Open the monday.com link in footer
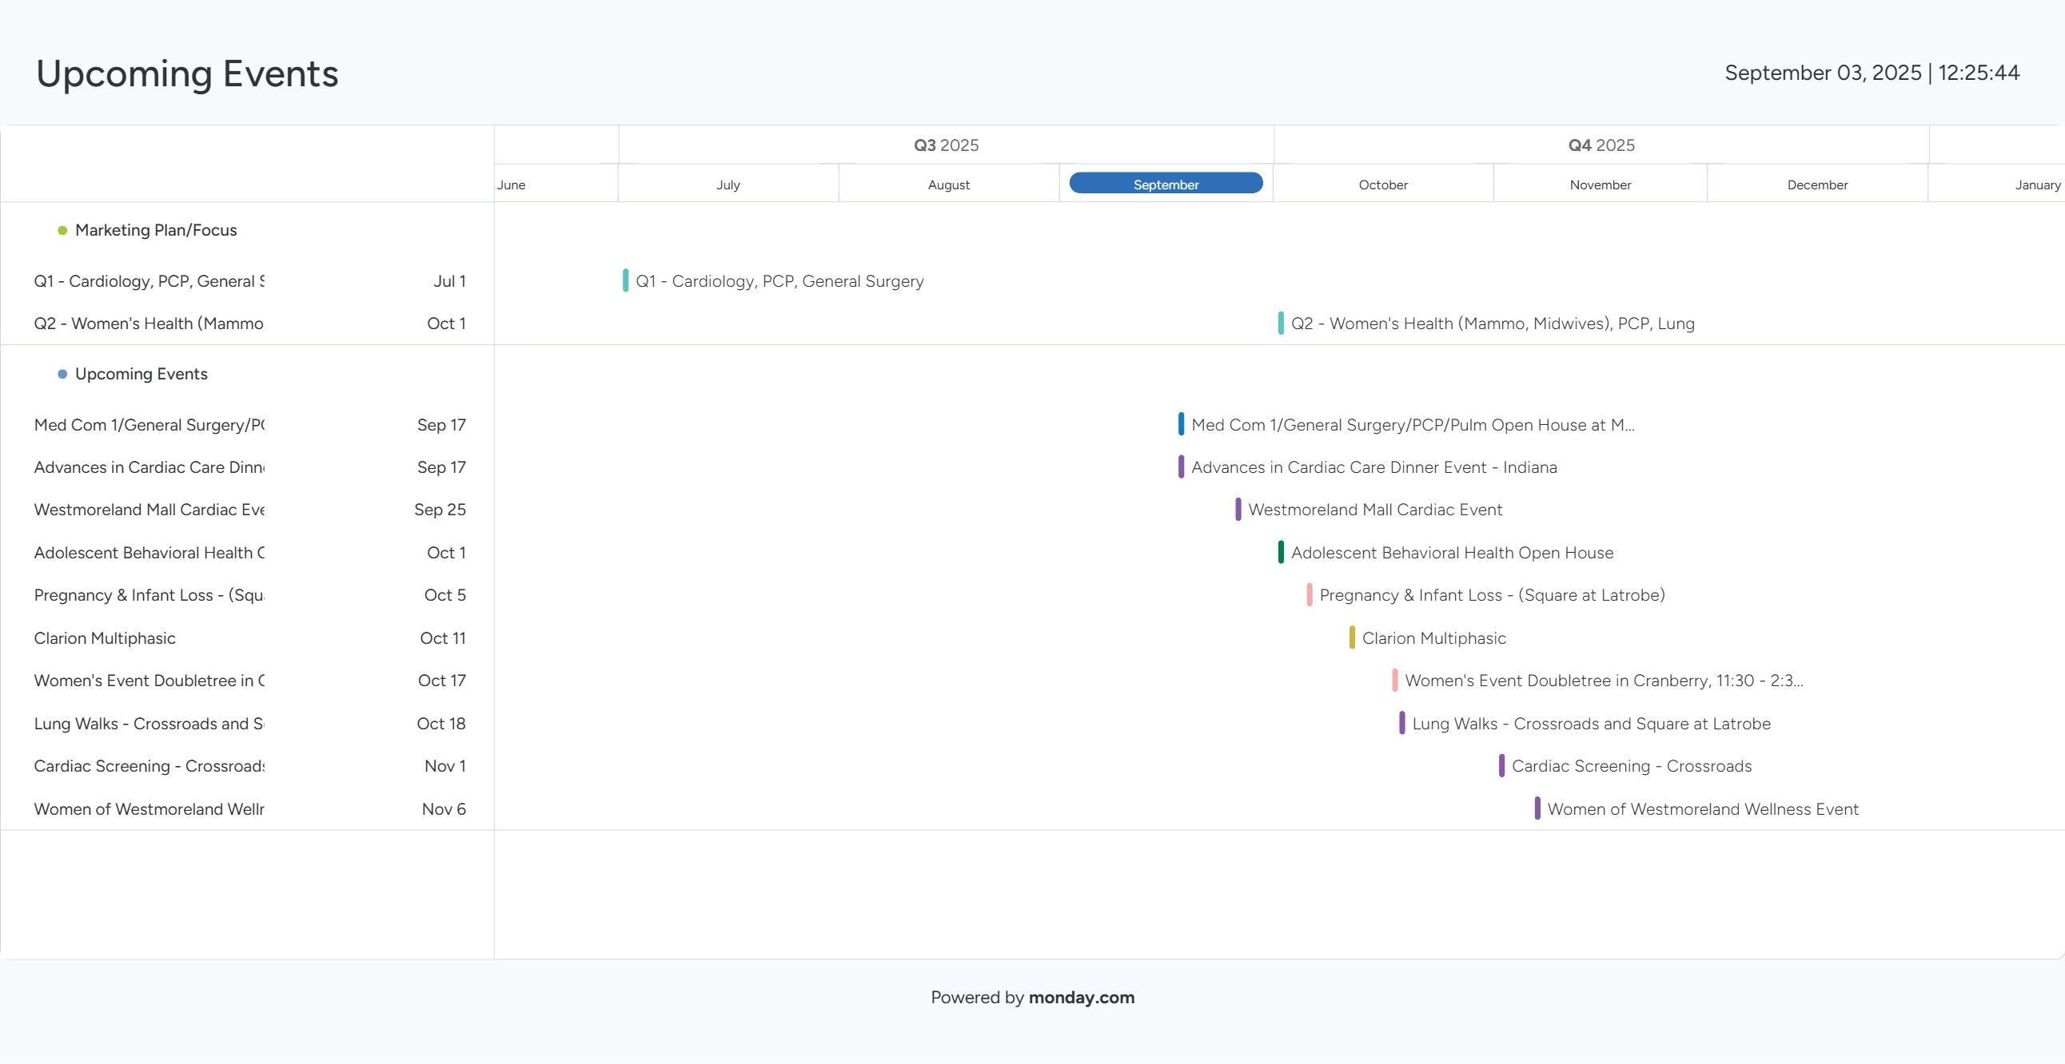 click(x=1081, y=998)
